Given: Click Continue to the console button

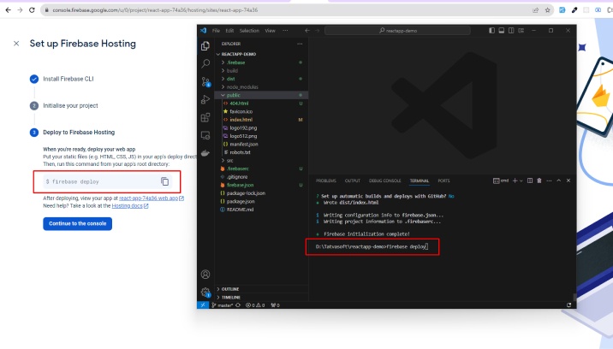Looking at the screenshot, I should click(77, 223).
